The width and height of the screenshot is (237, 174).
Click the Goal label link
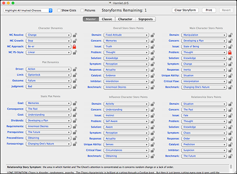pos(20,103)
